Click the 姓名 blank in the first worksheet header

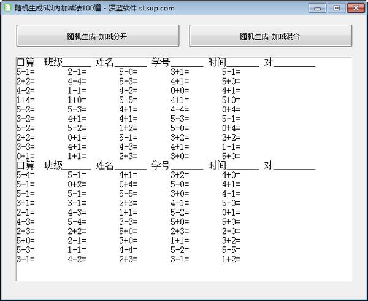coord(130,63)
